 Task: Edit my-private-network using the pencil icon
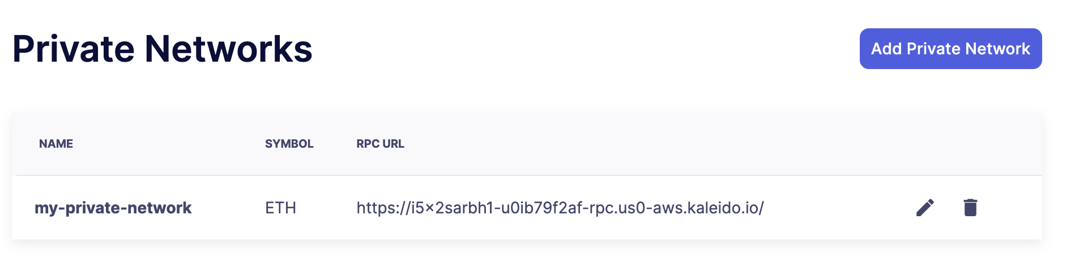[925, 208]
